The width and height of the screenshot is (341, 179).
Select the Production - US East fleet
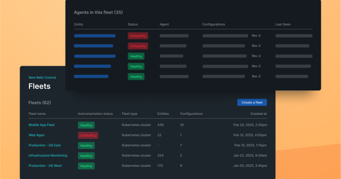tap(45, 145)
